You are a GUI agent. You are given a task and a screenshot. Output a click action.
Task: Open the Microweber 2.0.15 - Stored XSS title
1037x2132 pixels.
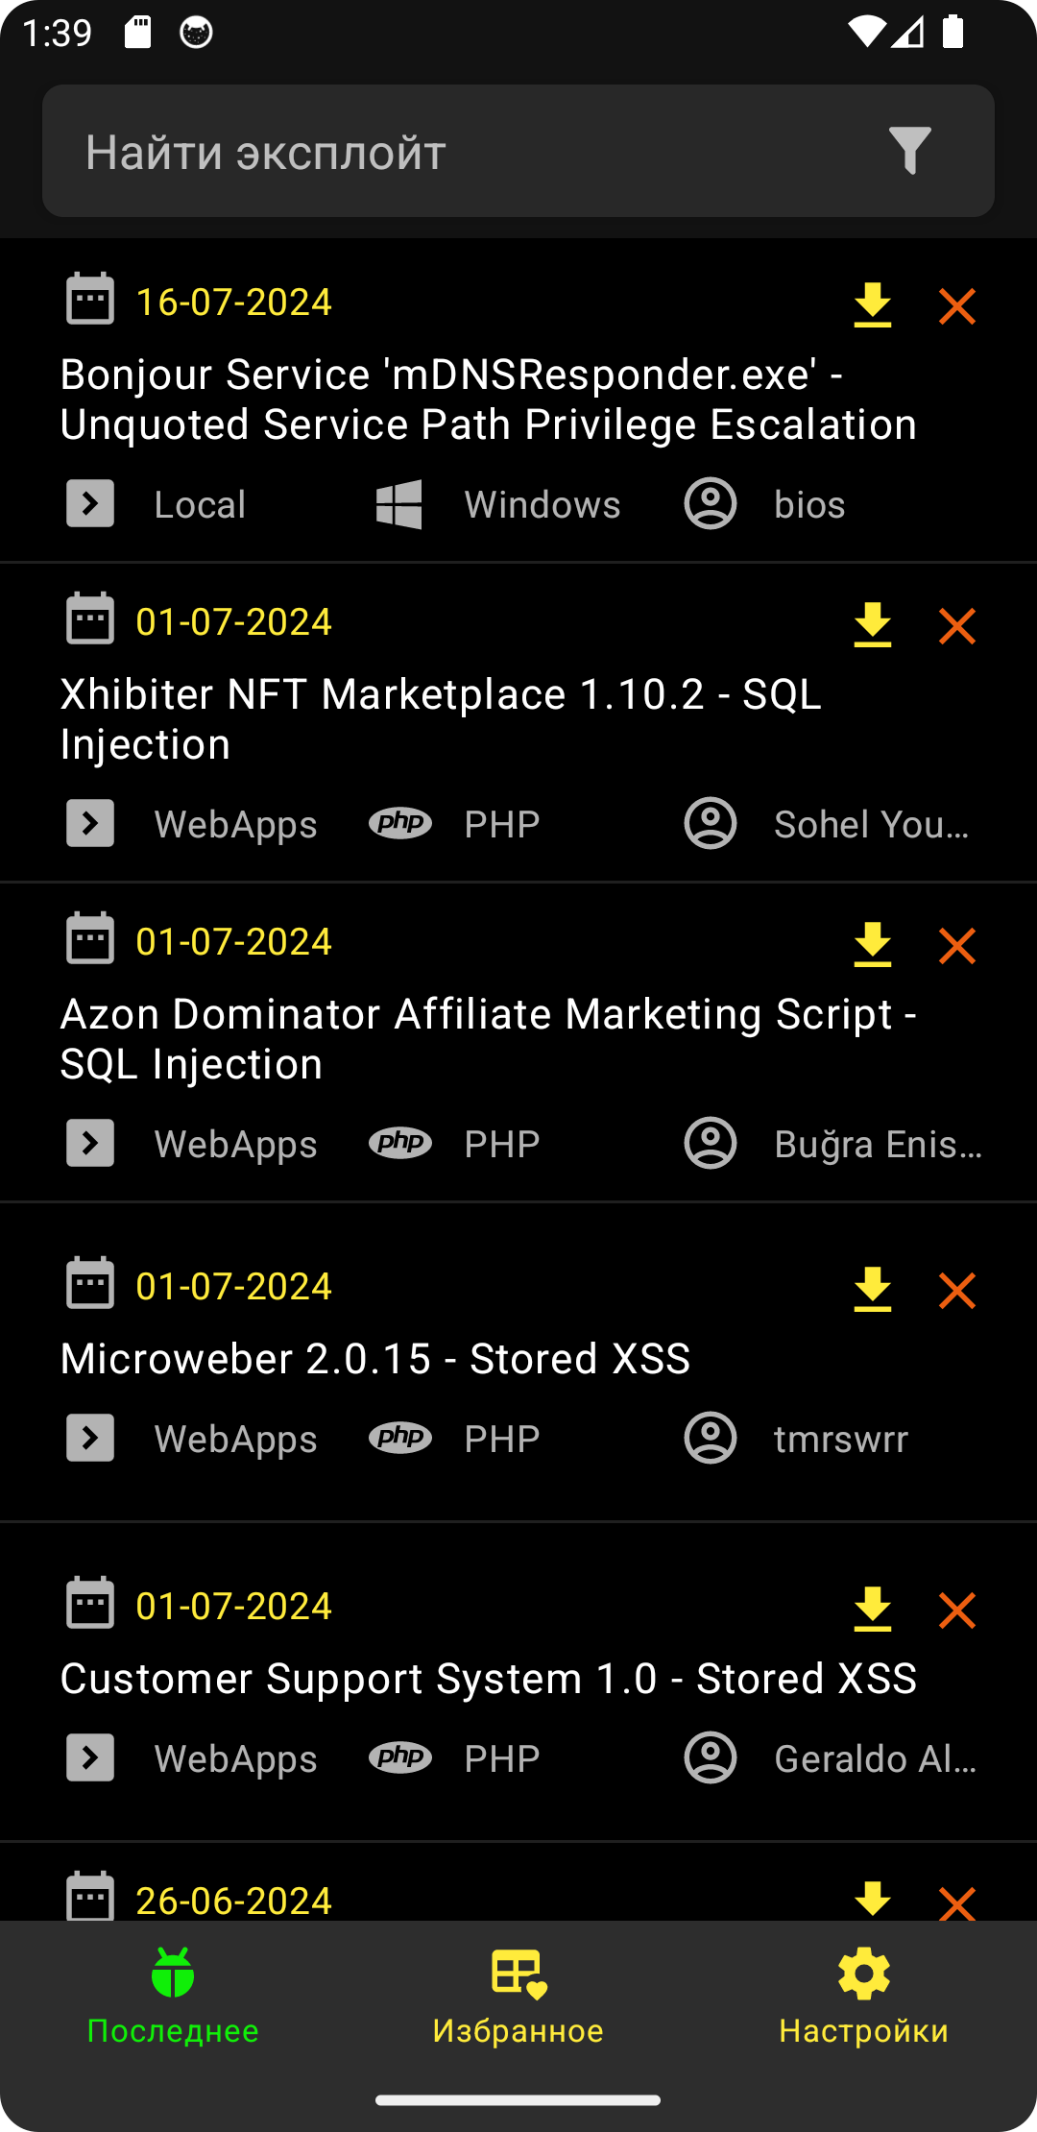pos(375,1359)
